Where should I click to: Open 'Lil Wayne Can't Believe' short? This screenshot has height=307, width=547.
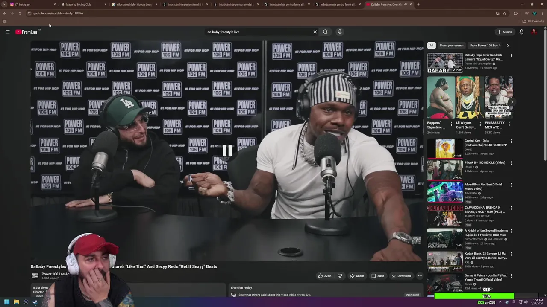pyautogui.click(x=470, y=98)
